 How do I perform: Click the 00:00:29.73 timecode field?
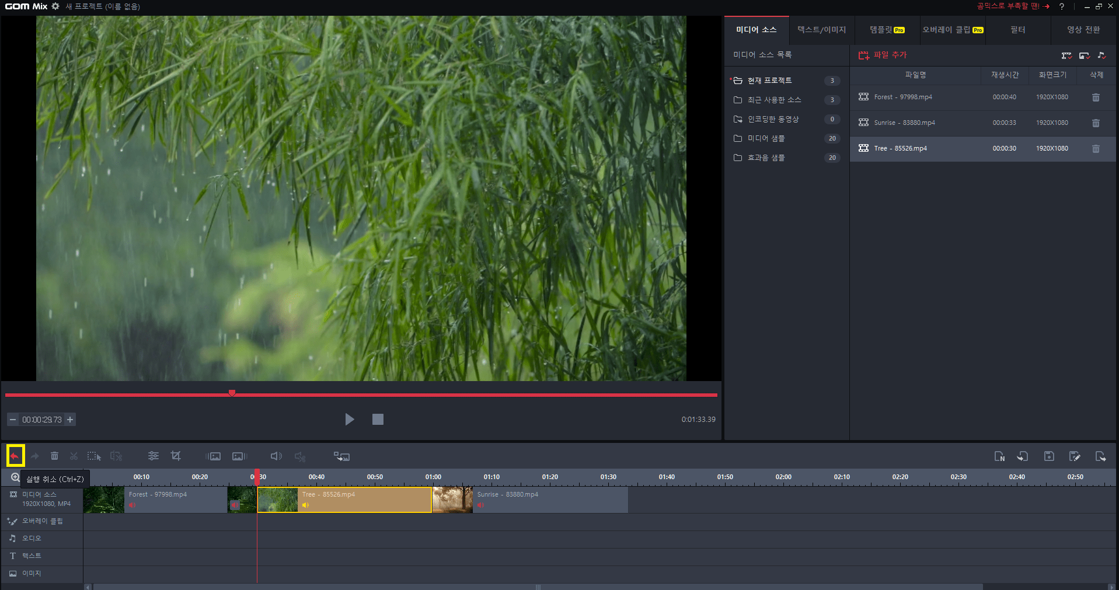[41, 420]
